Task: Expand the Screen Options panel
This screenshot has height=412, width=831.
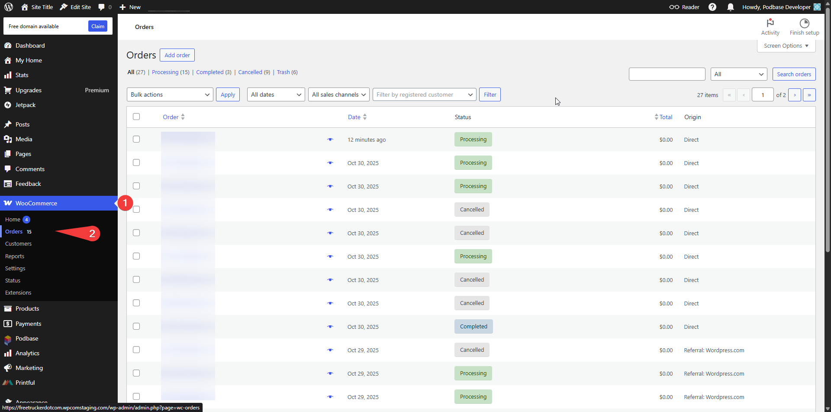Action: tap(786, 46)
